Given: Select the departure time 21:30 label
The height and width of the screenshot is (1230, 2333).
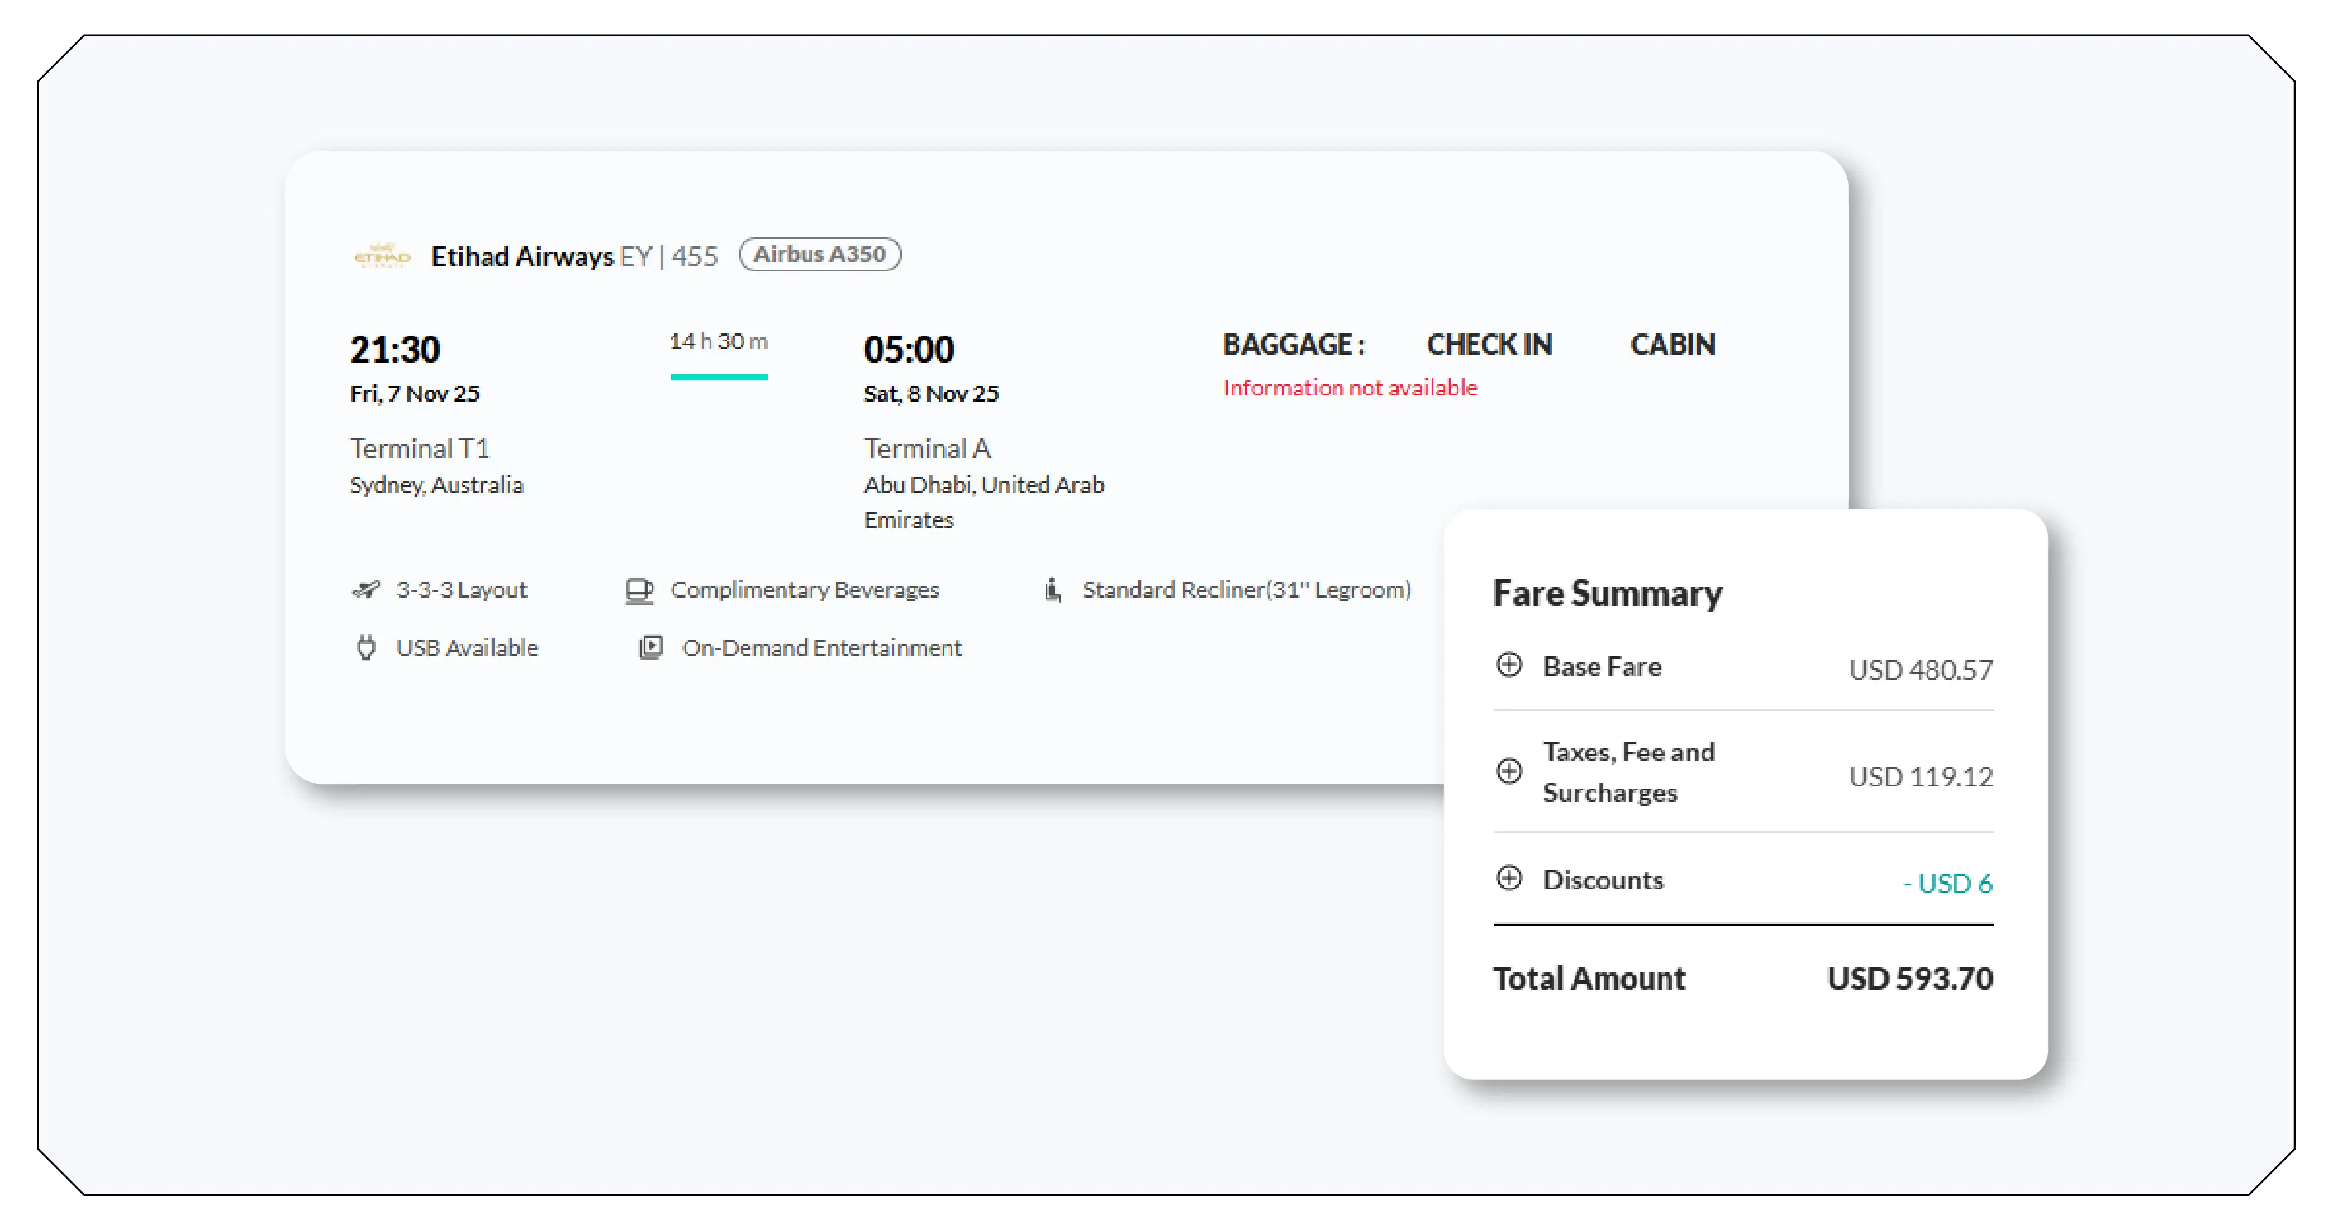Looking at the screenshot, I should [396, 349].
